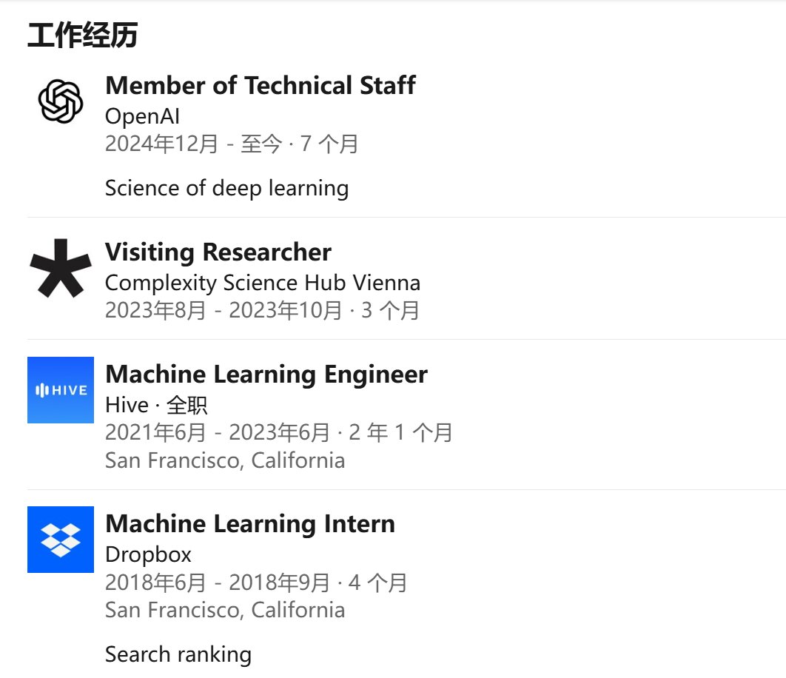Click the OpenAI company logo
Image resolution: width=786 pixels, height=678 pixels.
click(x=61, y=101)
